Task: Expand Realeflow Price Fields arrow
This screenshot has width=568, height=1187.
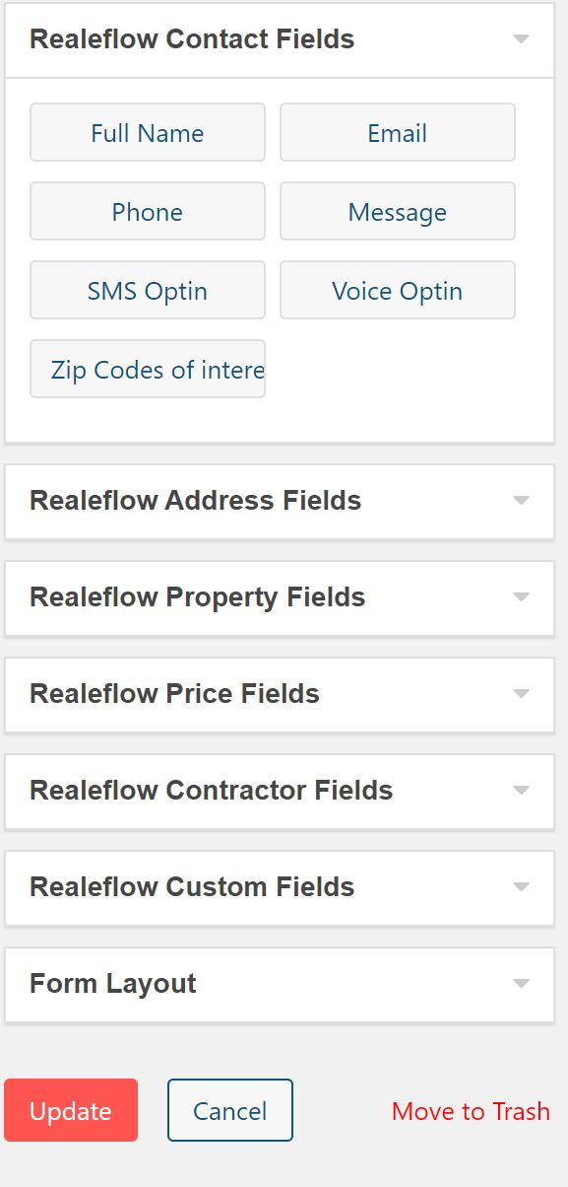Action: [522, 694]
